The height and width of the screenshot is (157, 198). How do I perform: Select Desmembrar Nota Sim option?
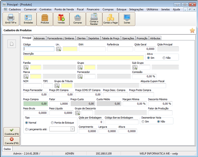tap(143, 121)
